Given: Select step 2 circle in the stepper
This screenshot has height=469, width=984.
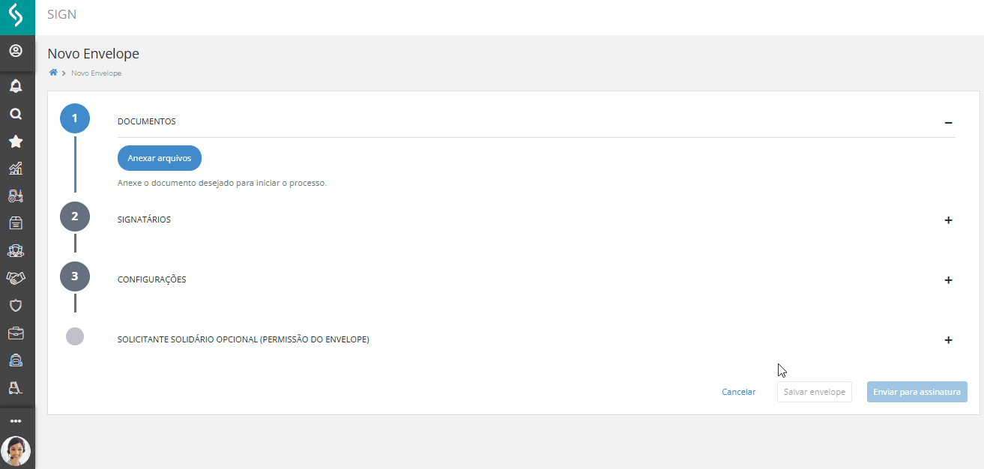Looking at the screenshot, I should click(74, 217).
